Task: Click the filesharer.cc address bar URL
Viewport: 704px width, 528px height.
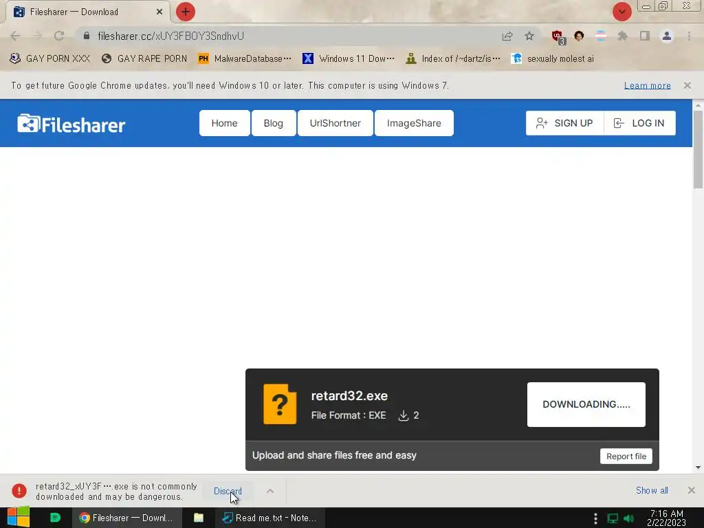Action: coord(170,36)
